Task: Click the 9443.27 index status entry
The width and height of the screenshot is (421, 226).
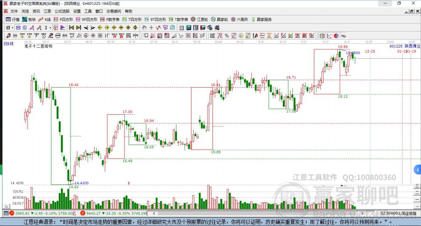Action: pyautogui.click(x=113, y=213)
